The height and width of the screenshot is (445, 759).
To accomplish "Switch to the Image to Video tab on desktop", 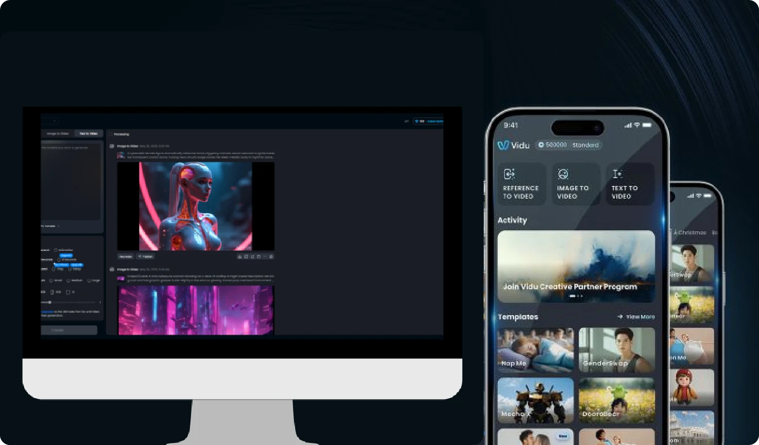I will (58, 133).
